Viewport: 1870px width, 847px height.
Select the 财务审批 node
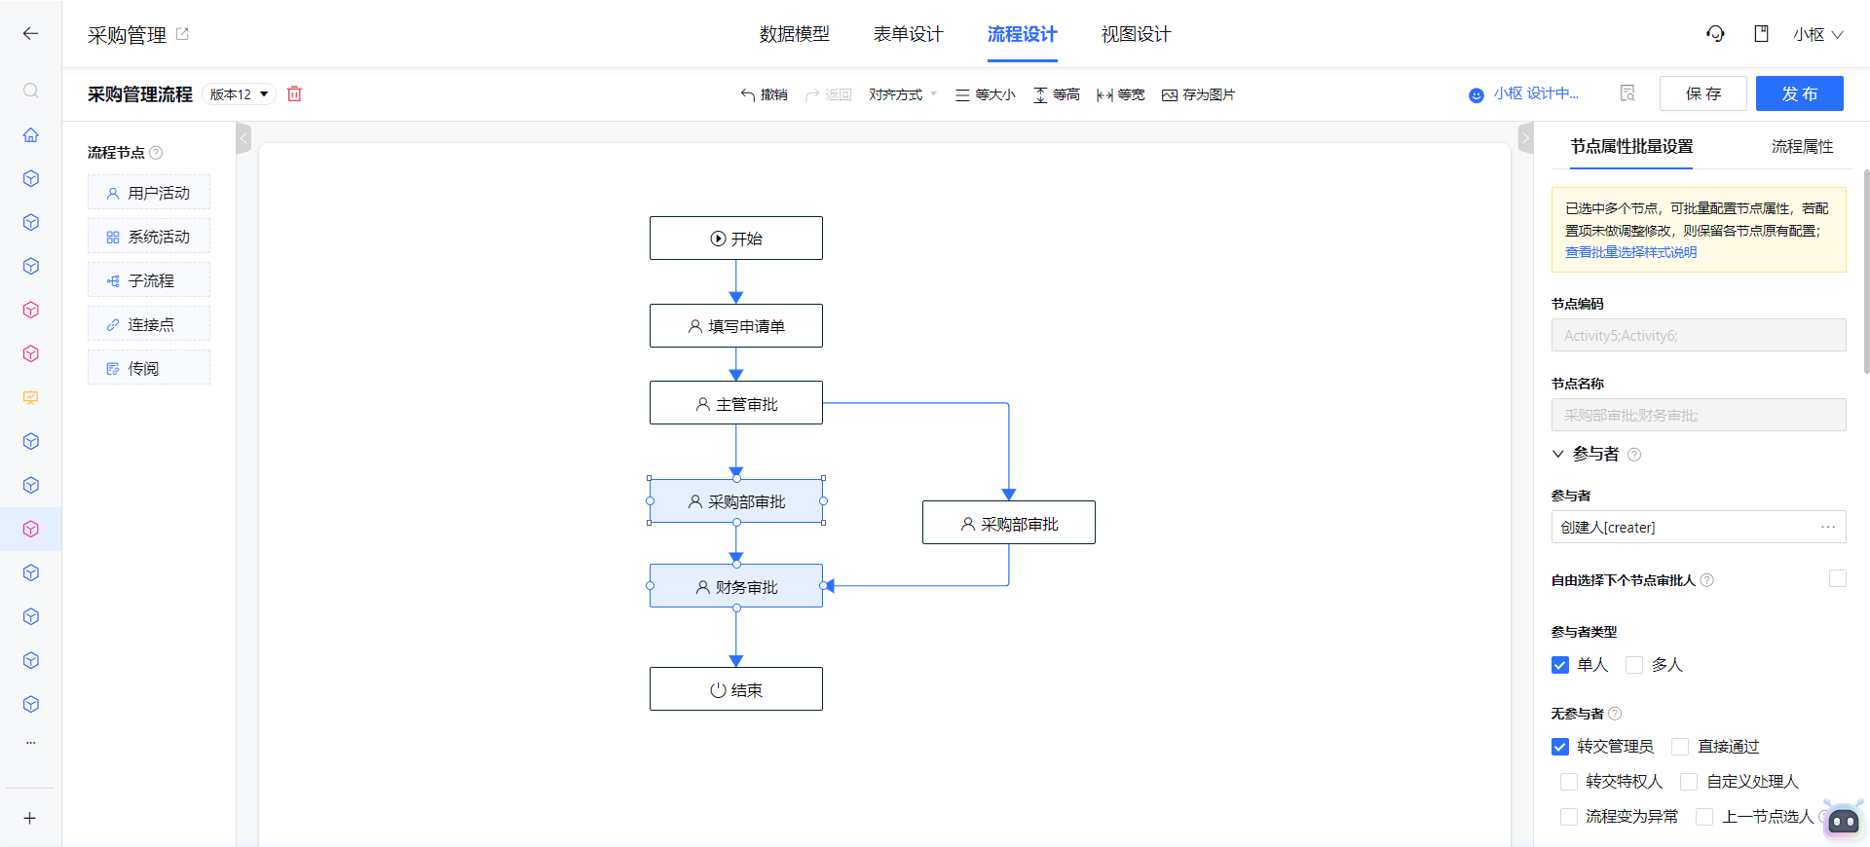click(x=736, y=586)
